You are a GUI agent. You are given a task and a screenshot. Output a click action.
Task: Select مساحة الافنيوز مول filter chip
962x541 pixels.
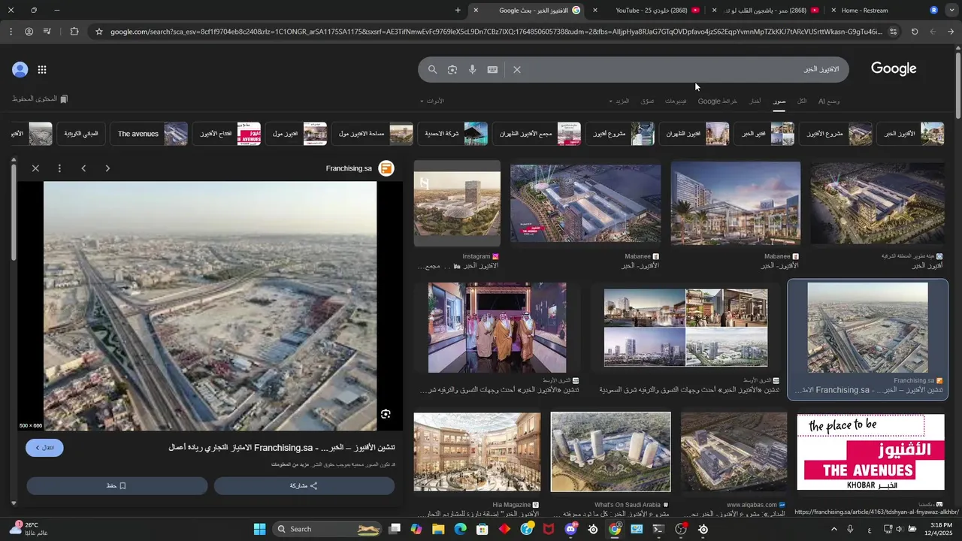tap(372, 134)
